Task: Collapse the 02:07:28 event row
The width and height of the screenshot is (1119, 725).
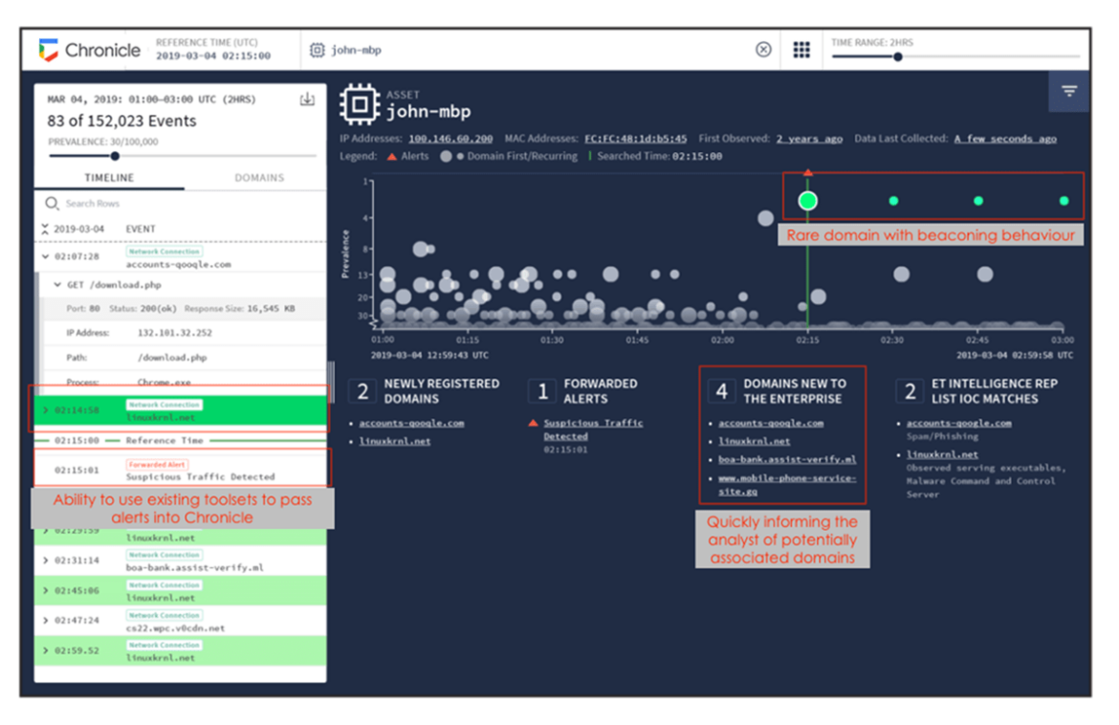Action: (x=46, y=256)
